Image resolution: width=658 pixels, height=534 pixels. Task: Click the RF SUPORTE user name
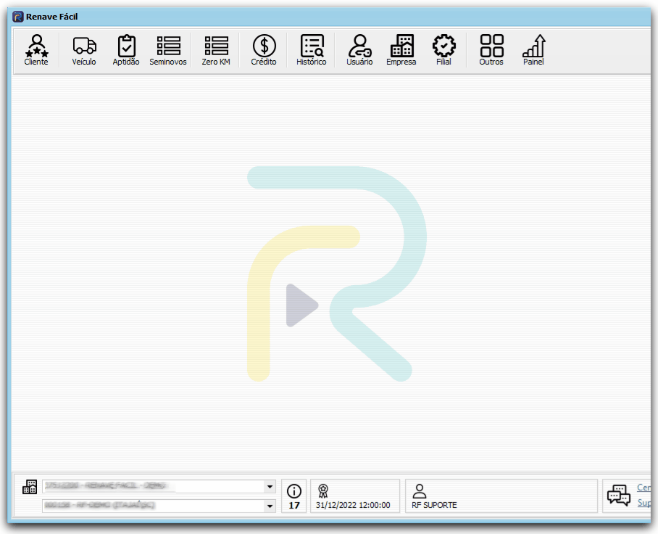tap(434, 505)
